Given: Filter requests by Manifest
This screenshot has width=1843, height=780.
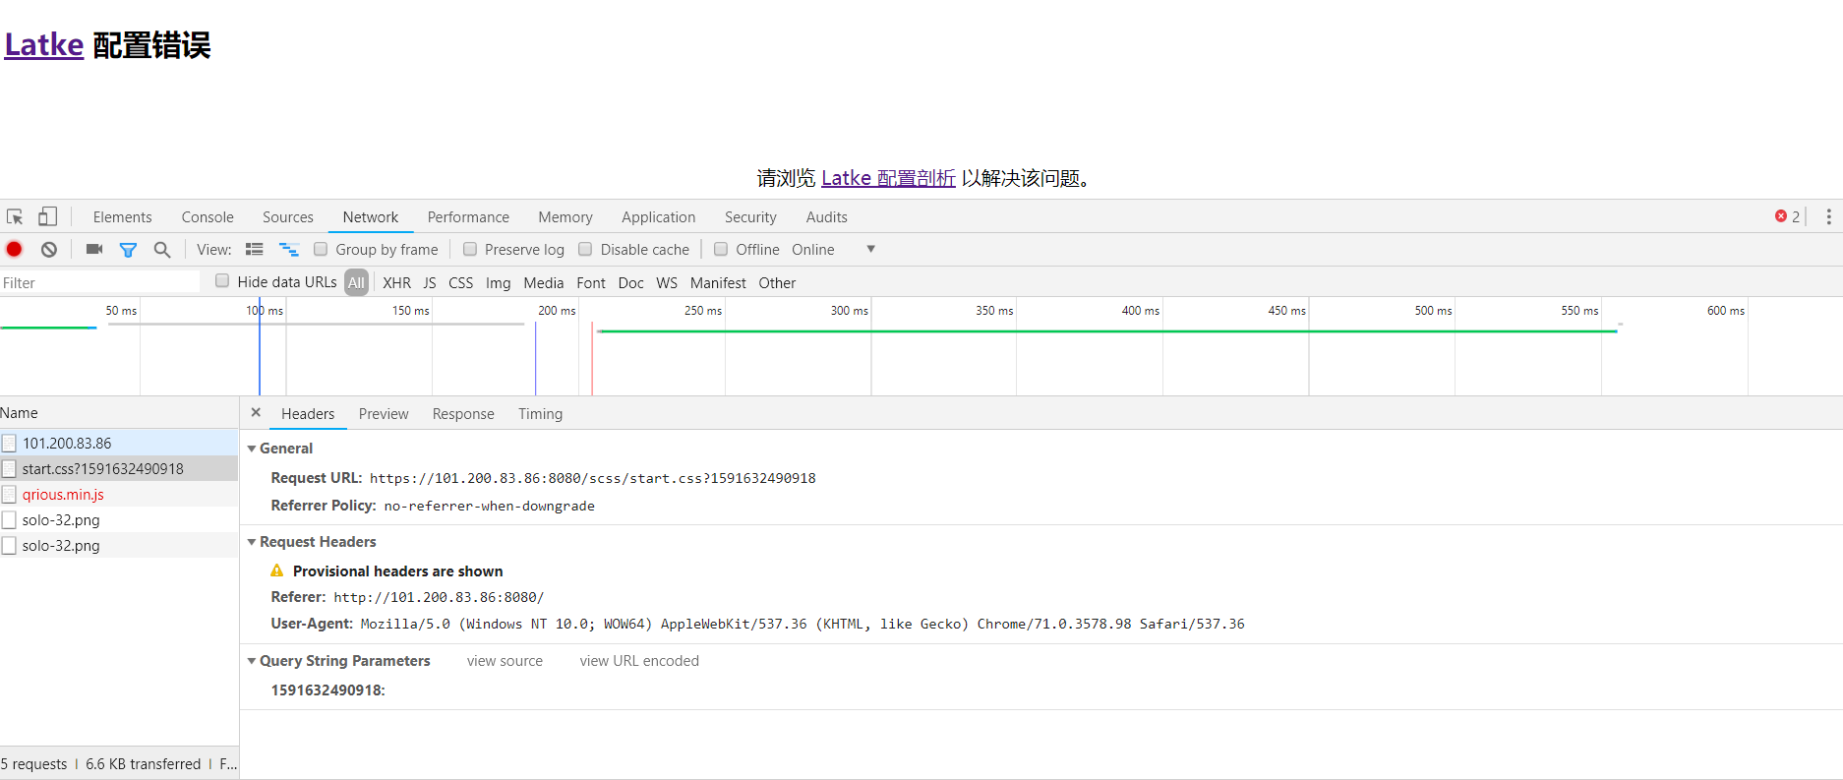Looking at the screenshot, I should (718, 282).
